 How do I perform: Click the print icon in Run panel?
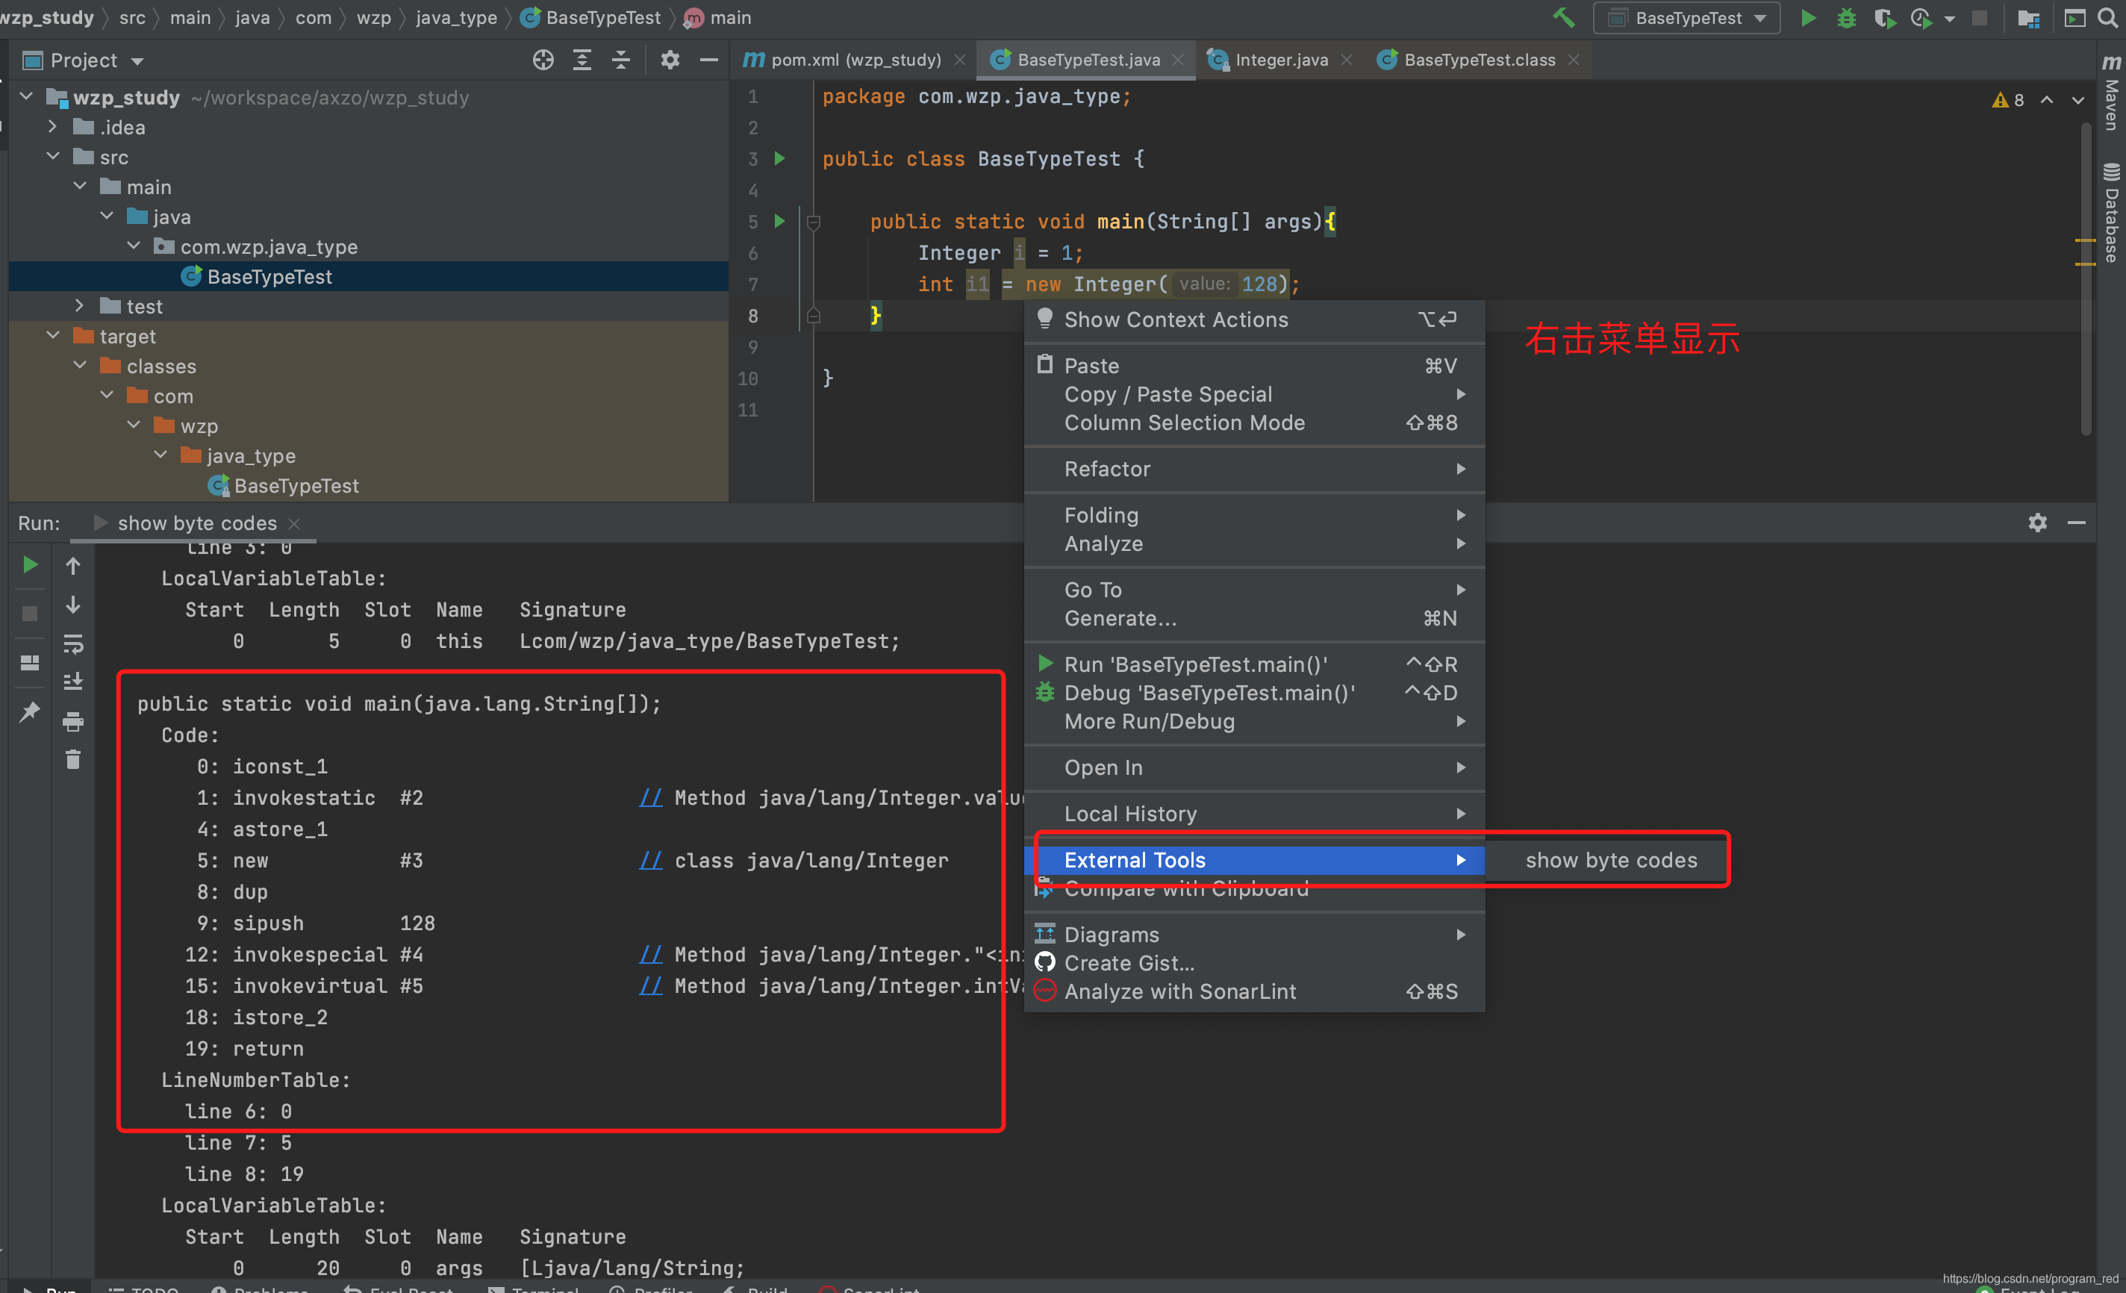click(x=73, y=722)
